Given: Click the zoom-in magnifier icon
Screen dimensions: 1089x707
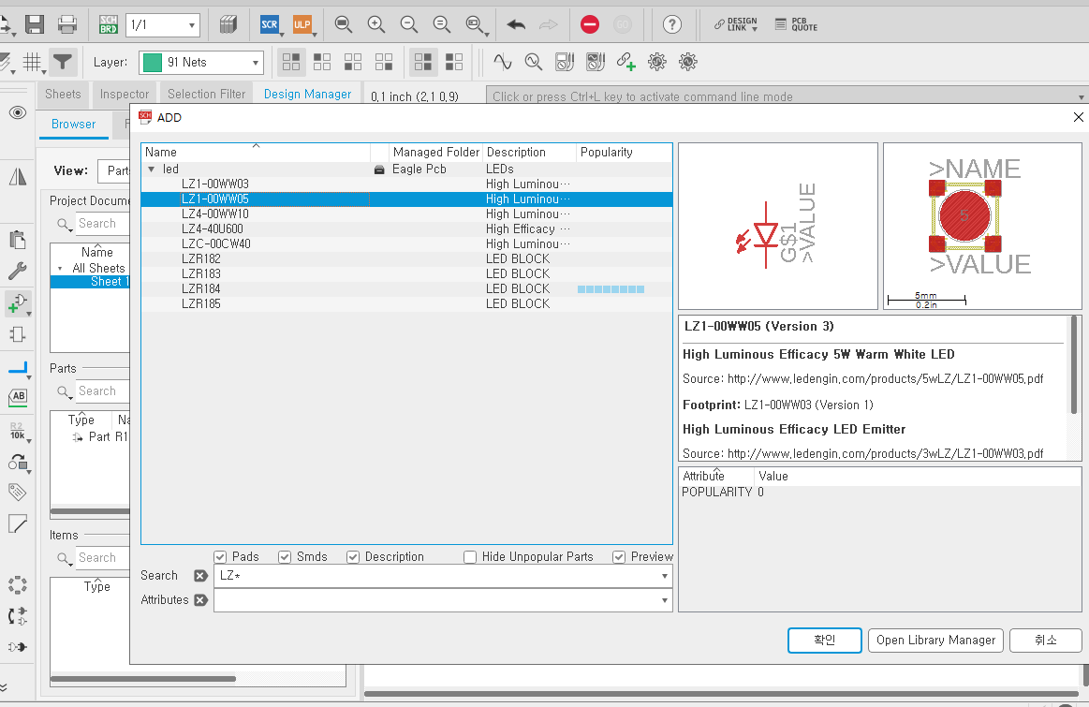Looking at the screenshot, I should point(375,25).
